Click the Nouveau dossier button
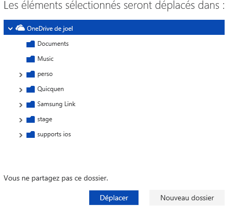 point(187,198)
